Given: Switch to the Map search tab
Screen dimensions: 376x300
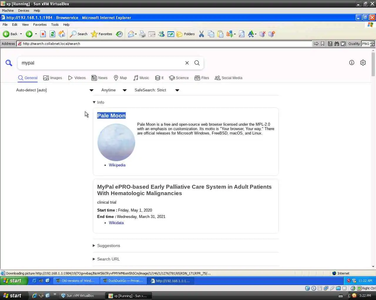Looking at the screenshot, I should (120, 78).
